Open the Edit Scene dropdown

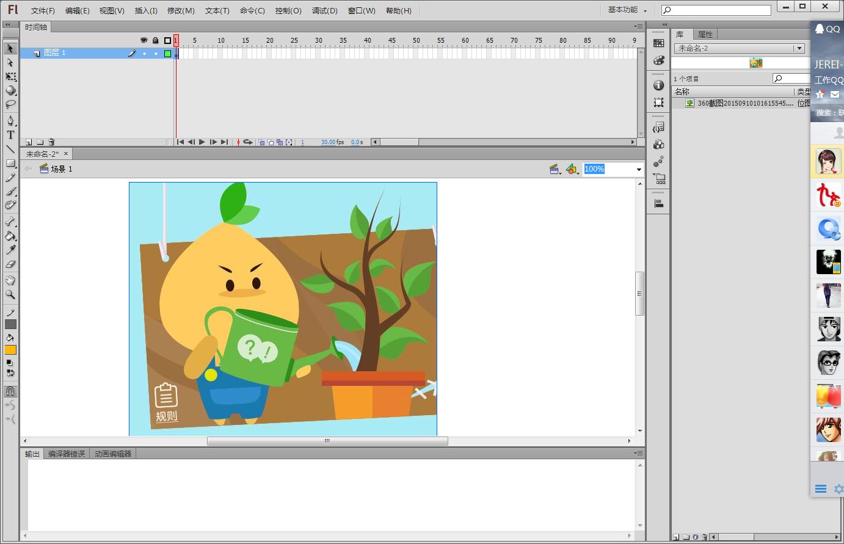tap(555, 169)
